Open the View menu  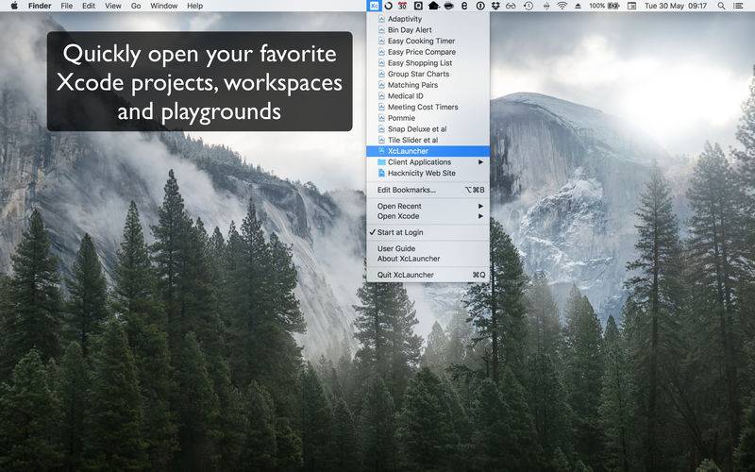coord(113,6)
